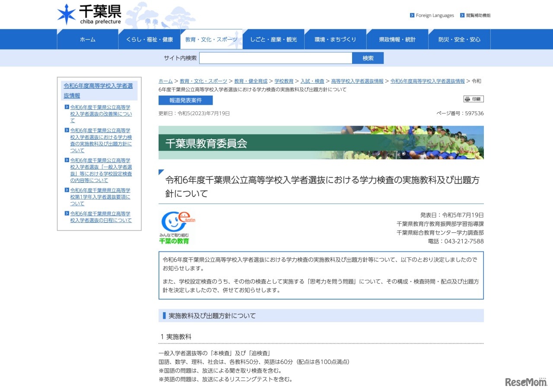Image resolution: width=553 pixels, height=392 pixels.
Task: Select the しごと・産業・観光 tab
Action: click(273, 39)
